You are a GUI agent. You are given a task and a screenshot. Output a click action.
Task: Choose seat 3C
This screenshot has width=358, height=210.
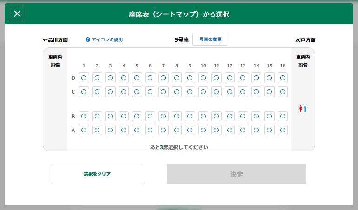(110, 92)
